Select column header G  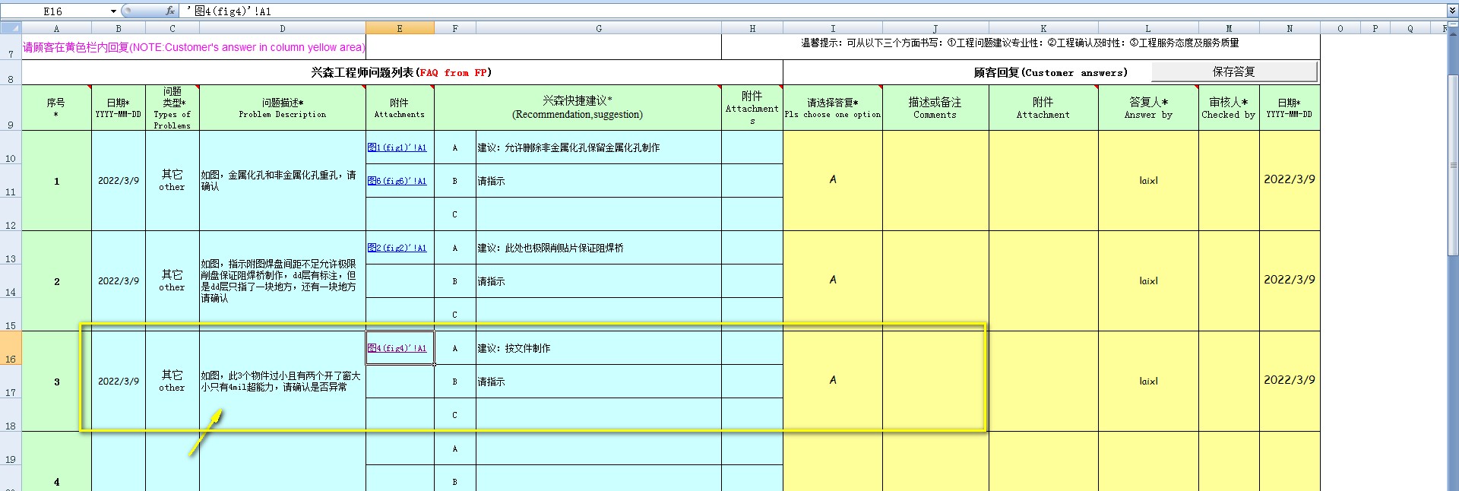pyautogui.click(x=599, y=28)
